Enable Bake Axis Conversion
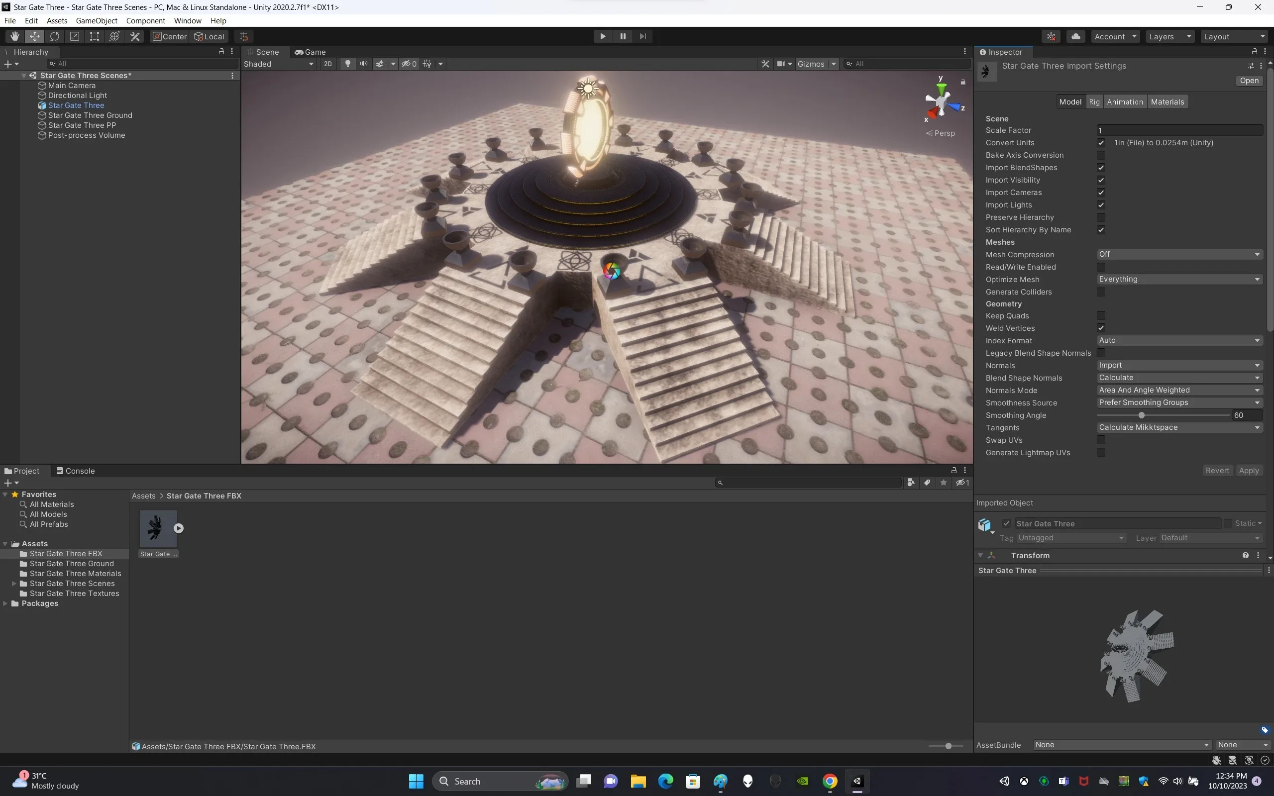The image size is (1274, 796). 1101,155
